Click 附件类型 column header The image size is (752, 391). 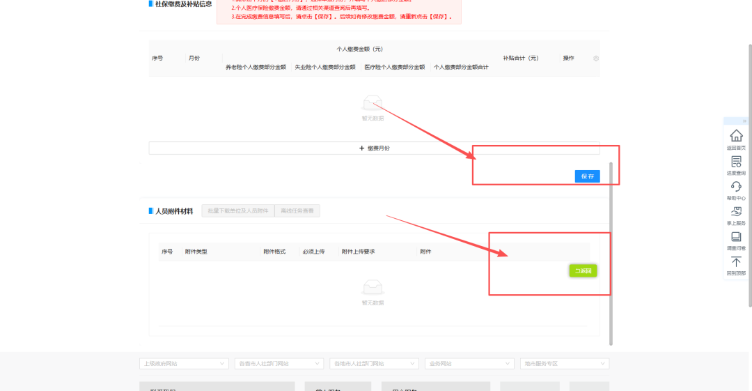(196, 252)
